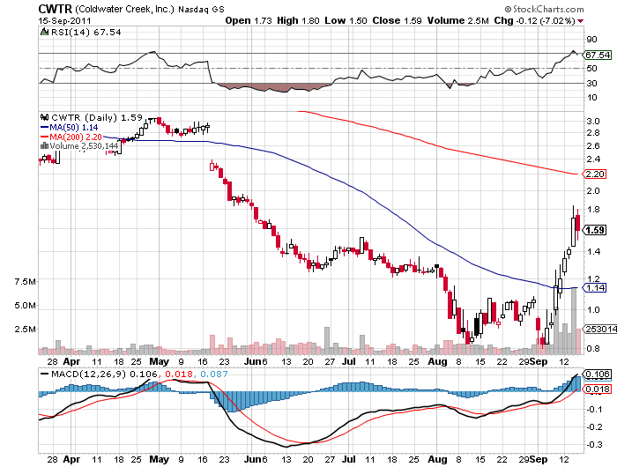Click Aug on the date axis under the volume bars
Image resolution: width=617 pixels, height=467 pixels.
[437, 361]
